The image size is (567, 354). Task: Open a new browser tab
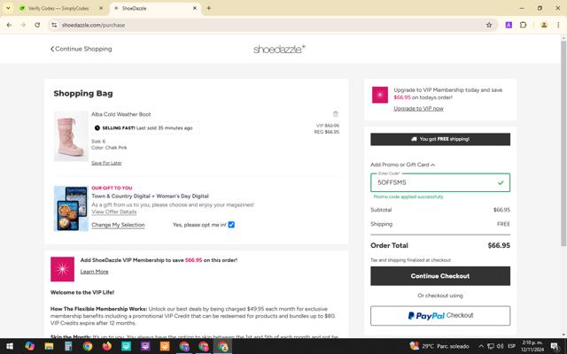pyautogui.click(x=209, y=8)
